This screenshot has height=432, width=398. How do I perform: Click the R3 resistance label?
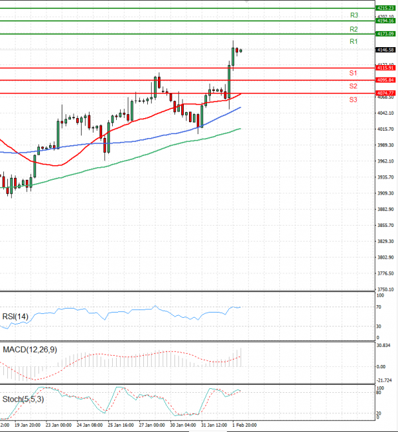354,15
